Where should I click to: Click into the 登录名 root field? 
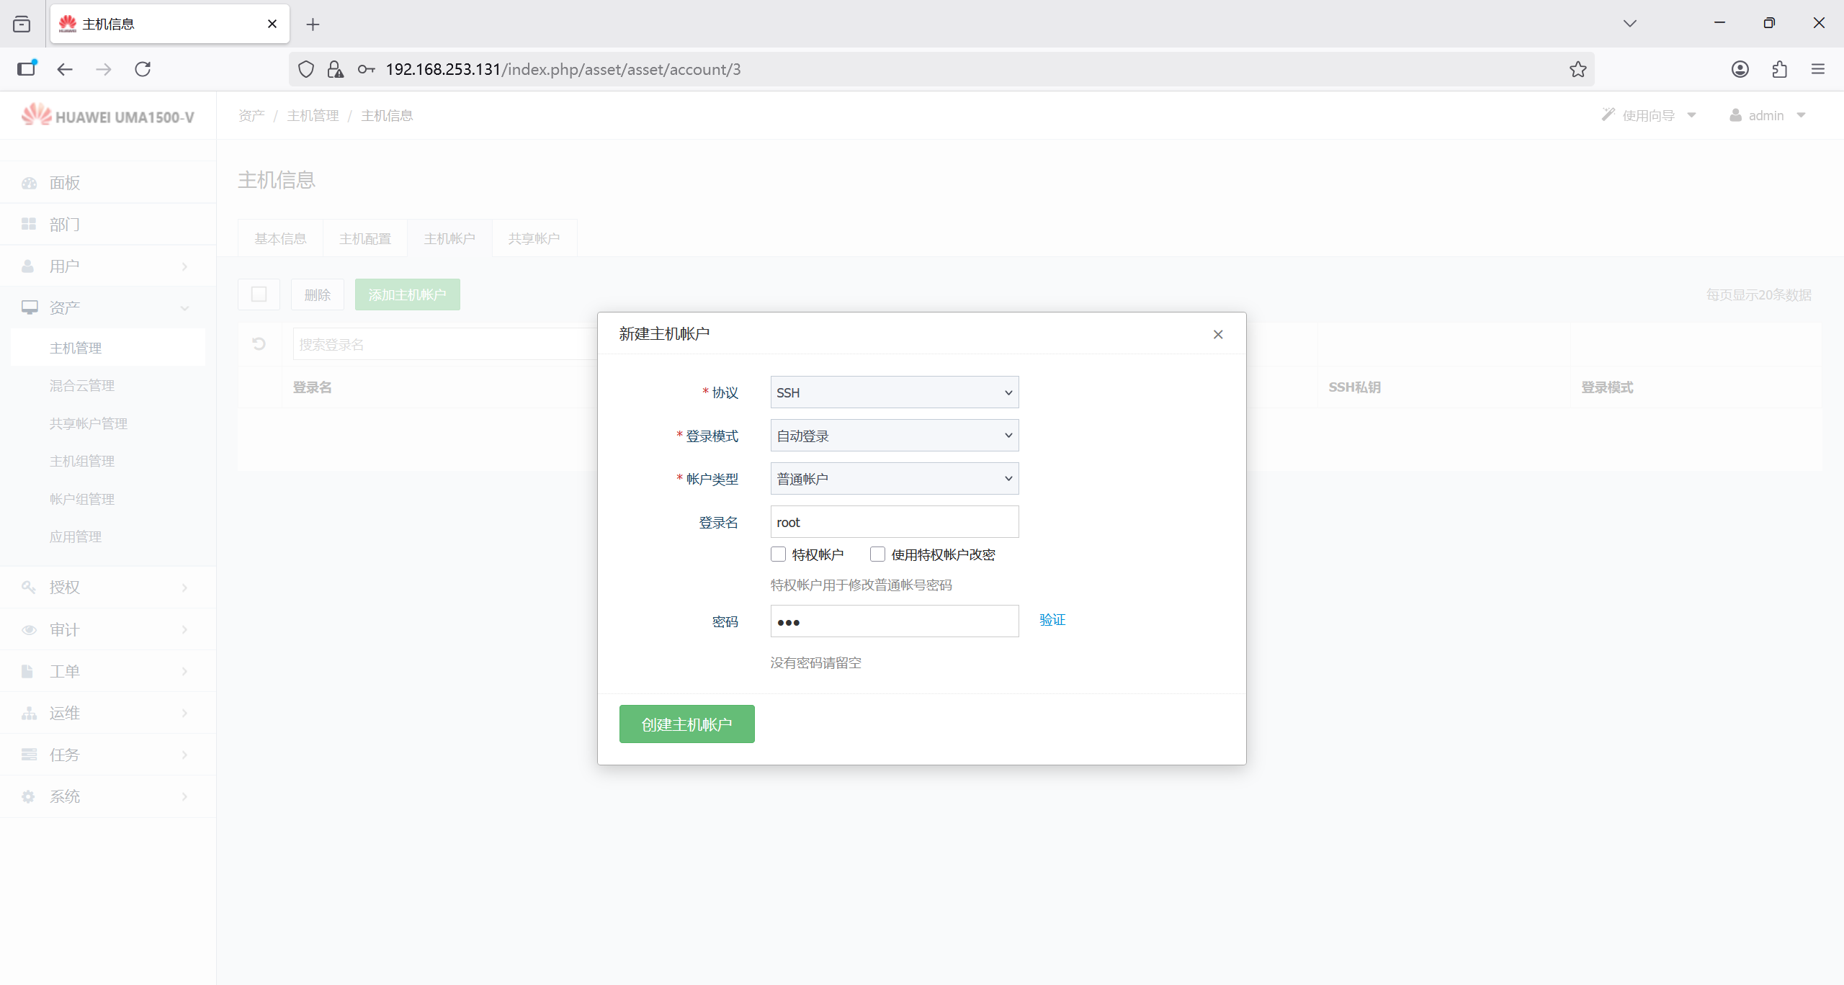click(x=894, y=522)
